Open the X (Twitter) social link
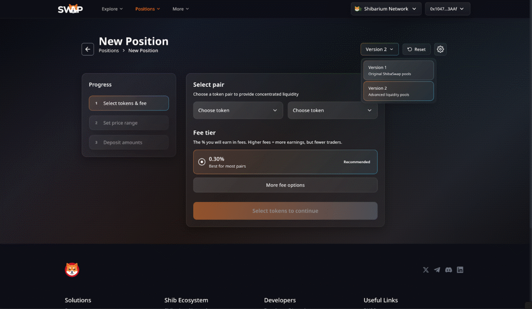 point(425,270)
